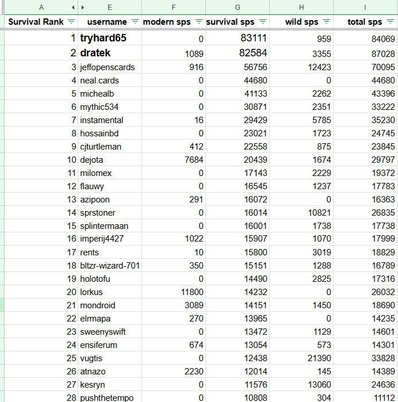Open filter for modern sps column
The width and height of the screenshot is (398, 402).
click(199, 22)
